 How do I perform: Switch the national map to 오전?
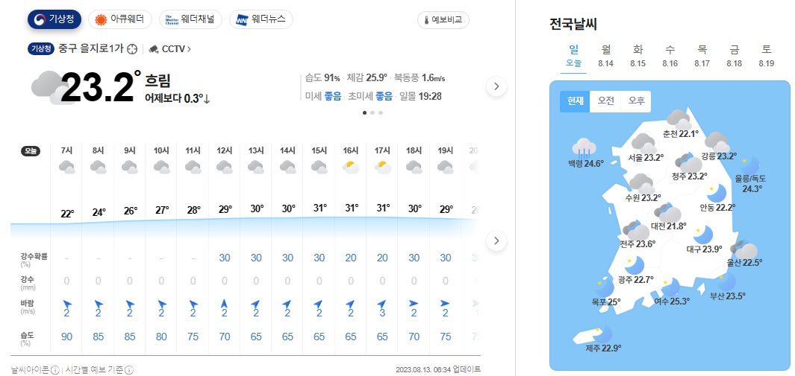[x=605, y=101]
